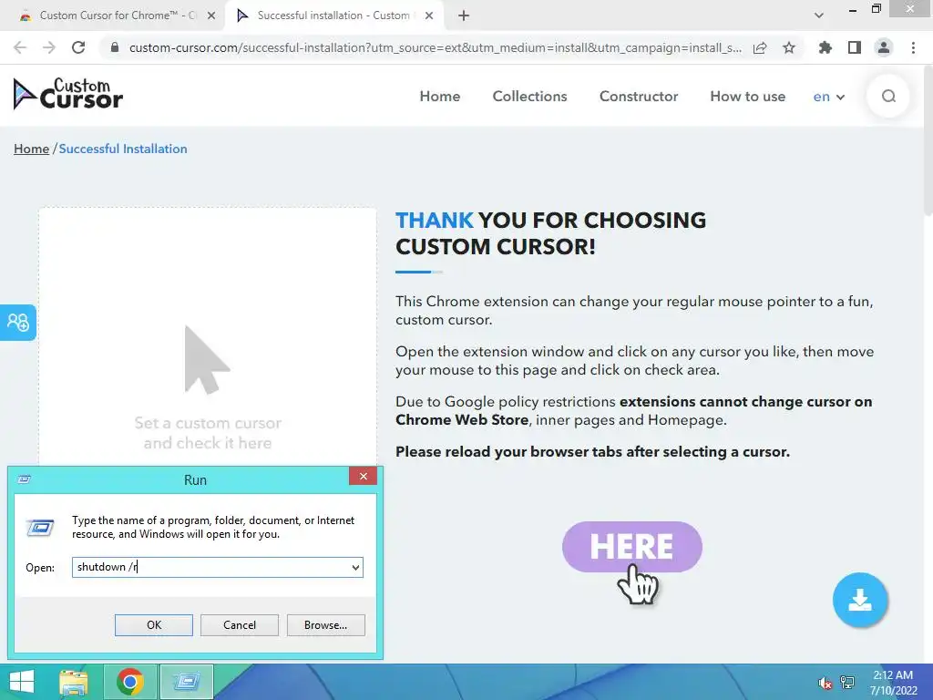The height and width of the screenshot is (700, 933).
Task: Click the Custom Cursor logo
Action: click(67, 94)
